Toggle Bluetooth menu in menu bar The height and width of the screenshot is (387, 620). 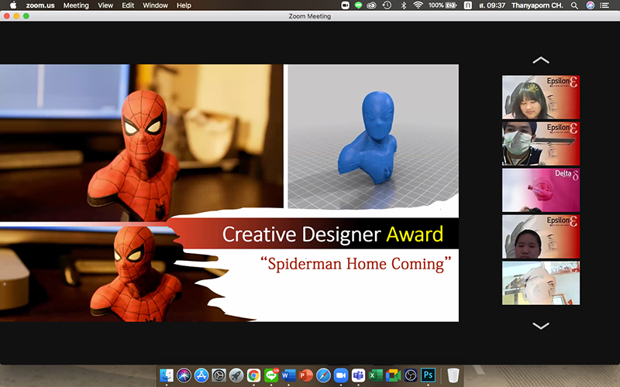point(403,5)
